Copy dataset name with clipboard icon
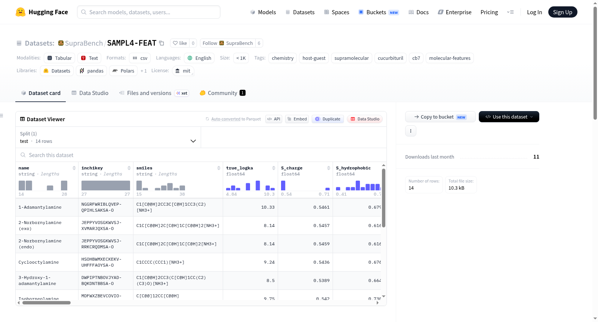This screenshot has width=598, height=322. (161, 43)
